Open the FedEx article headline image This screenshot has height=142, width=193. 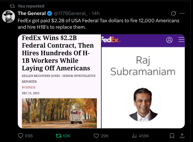coord(59,81)
